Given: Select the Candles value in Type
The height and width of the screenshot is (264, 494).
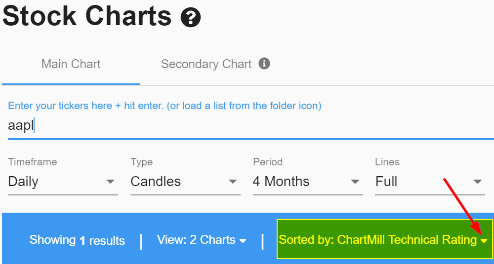Looking at the screenshot, I should click(156, 182).
